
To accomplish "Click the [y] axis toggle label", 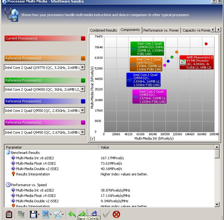I will coord(92,138).
